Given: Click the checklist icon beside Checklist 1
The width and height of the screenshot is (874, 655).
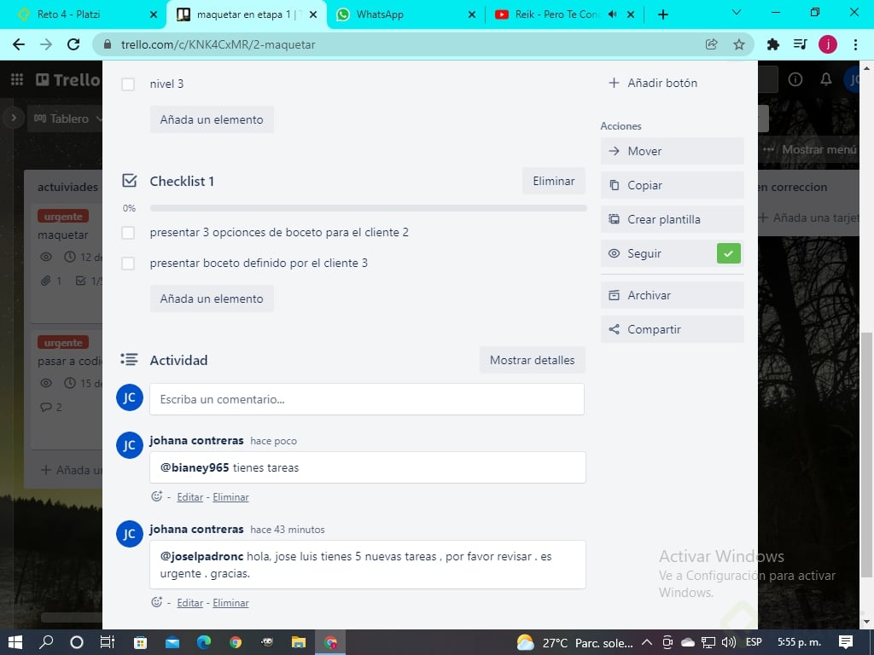Looking at the screenshot, I should click(129, 181).
